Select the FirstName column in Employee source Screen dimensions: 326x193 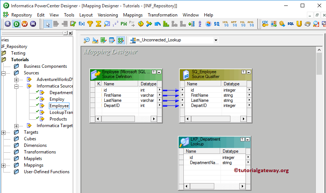point(112,95)
